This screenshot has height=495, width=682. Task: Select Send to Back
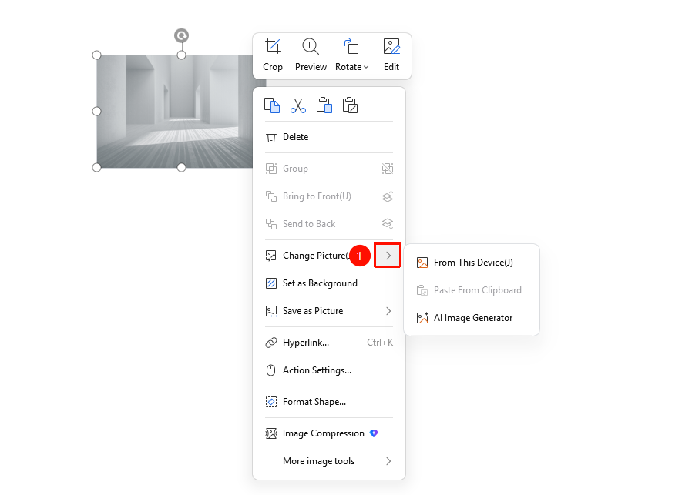pos(317,224)
